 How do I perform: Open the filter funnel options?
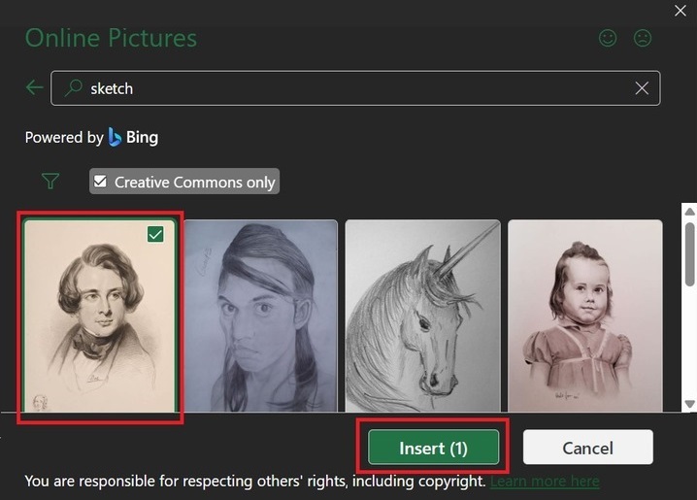[50, 181]
